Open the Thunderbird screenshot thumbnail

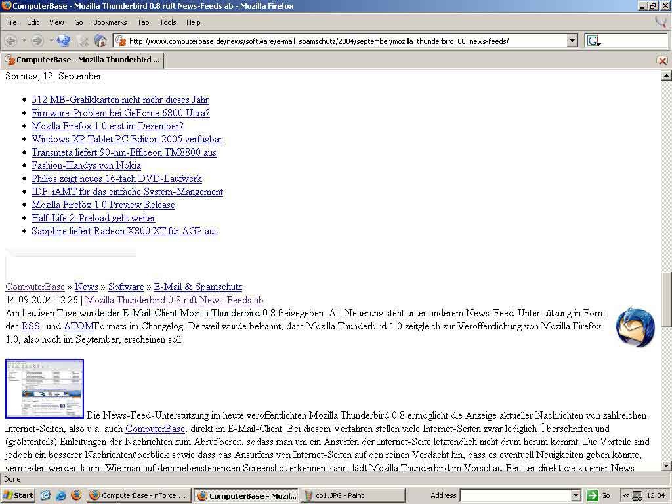tap(45, 388)
